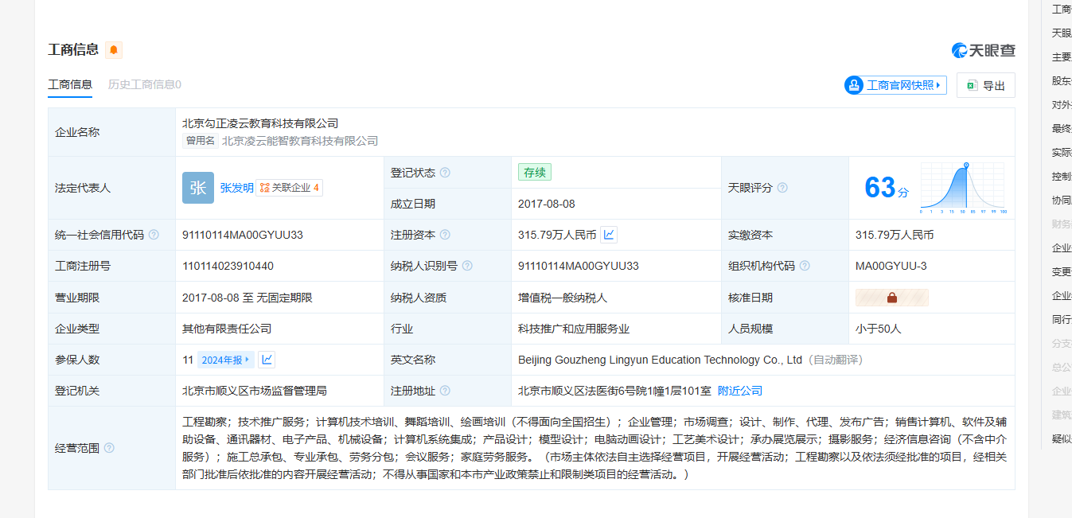Click help icon beside 登记状态
This screenshot has height=518, width=1072.
coord(445,173)
